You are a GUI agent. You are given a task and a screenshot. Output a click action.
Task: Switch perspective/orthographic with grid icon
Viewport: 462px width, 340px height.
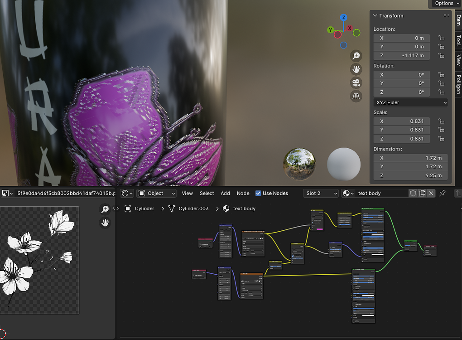click(356, 97)
